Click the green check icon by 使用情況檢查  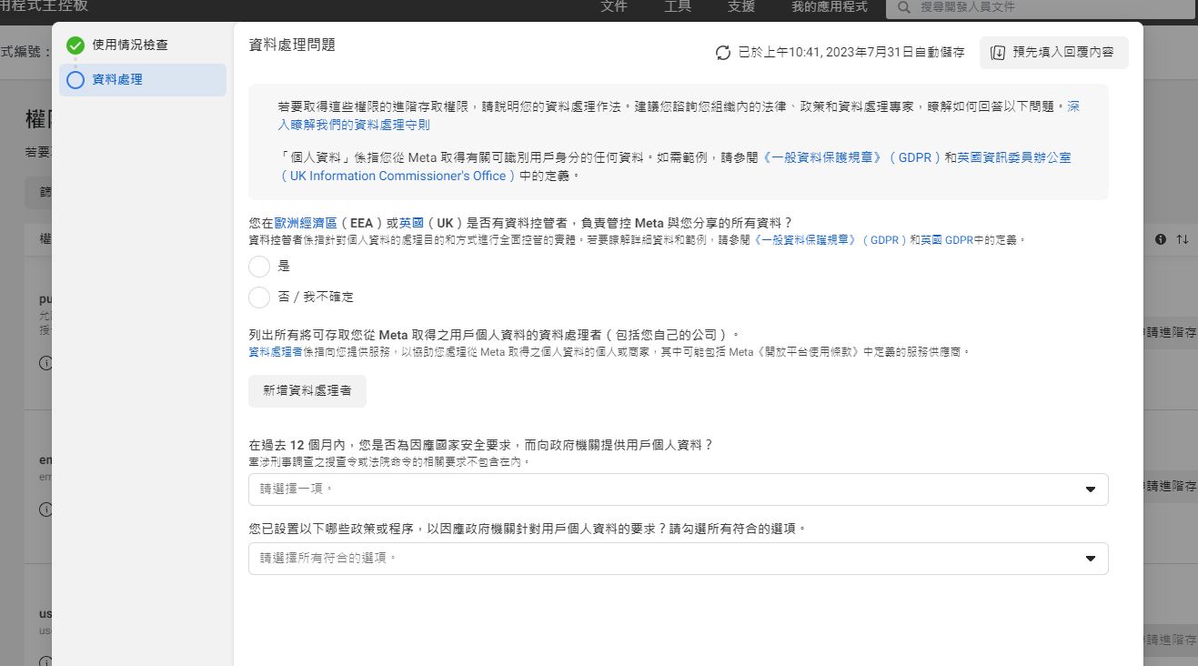click(76, 45)
